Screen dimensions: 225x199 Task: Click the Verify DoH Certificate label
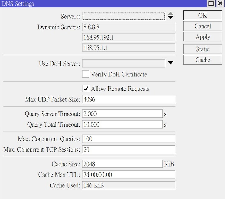tap(119, 74)
